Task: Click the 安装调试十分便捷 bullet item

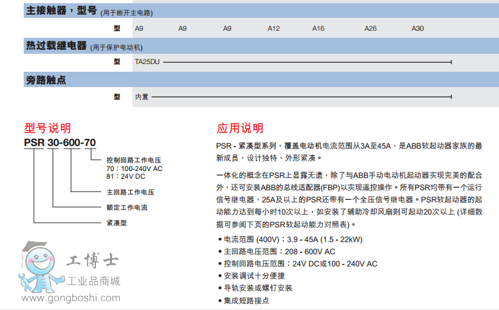Action: point(254,275)
